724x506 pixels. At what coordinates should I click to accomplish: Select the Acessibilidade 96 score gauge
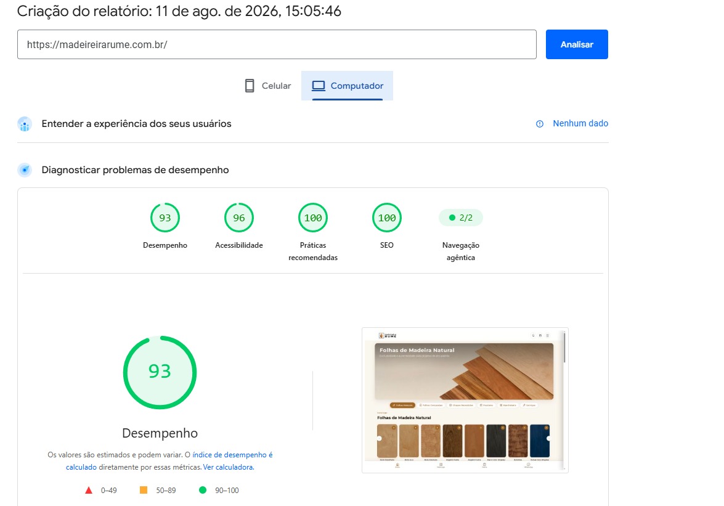[238, 218]
